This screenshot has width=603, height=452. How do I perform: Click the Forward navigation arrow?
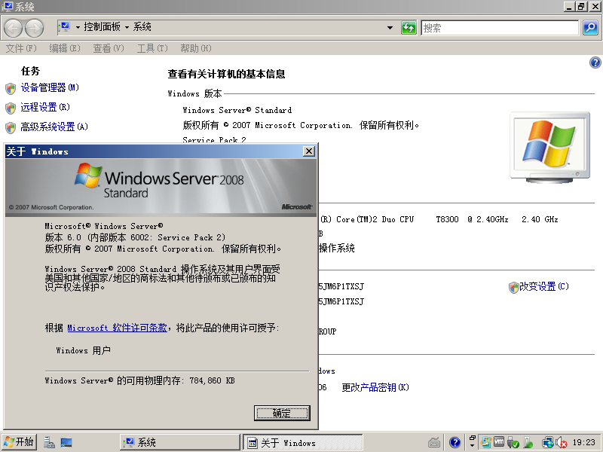pyautogui.click(x=34, y=28)
